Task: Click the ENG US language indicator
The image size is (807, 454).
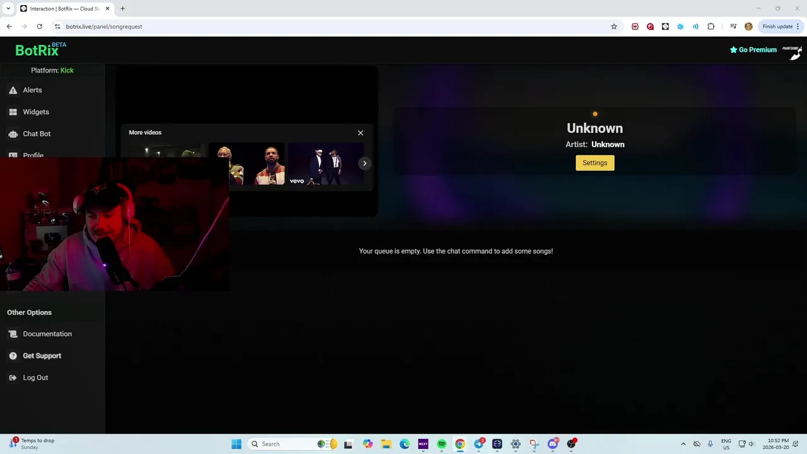Action: click(726, 444)
